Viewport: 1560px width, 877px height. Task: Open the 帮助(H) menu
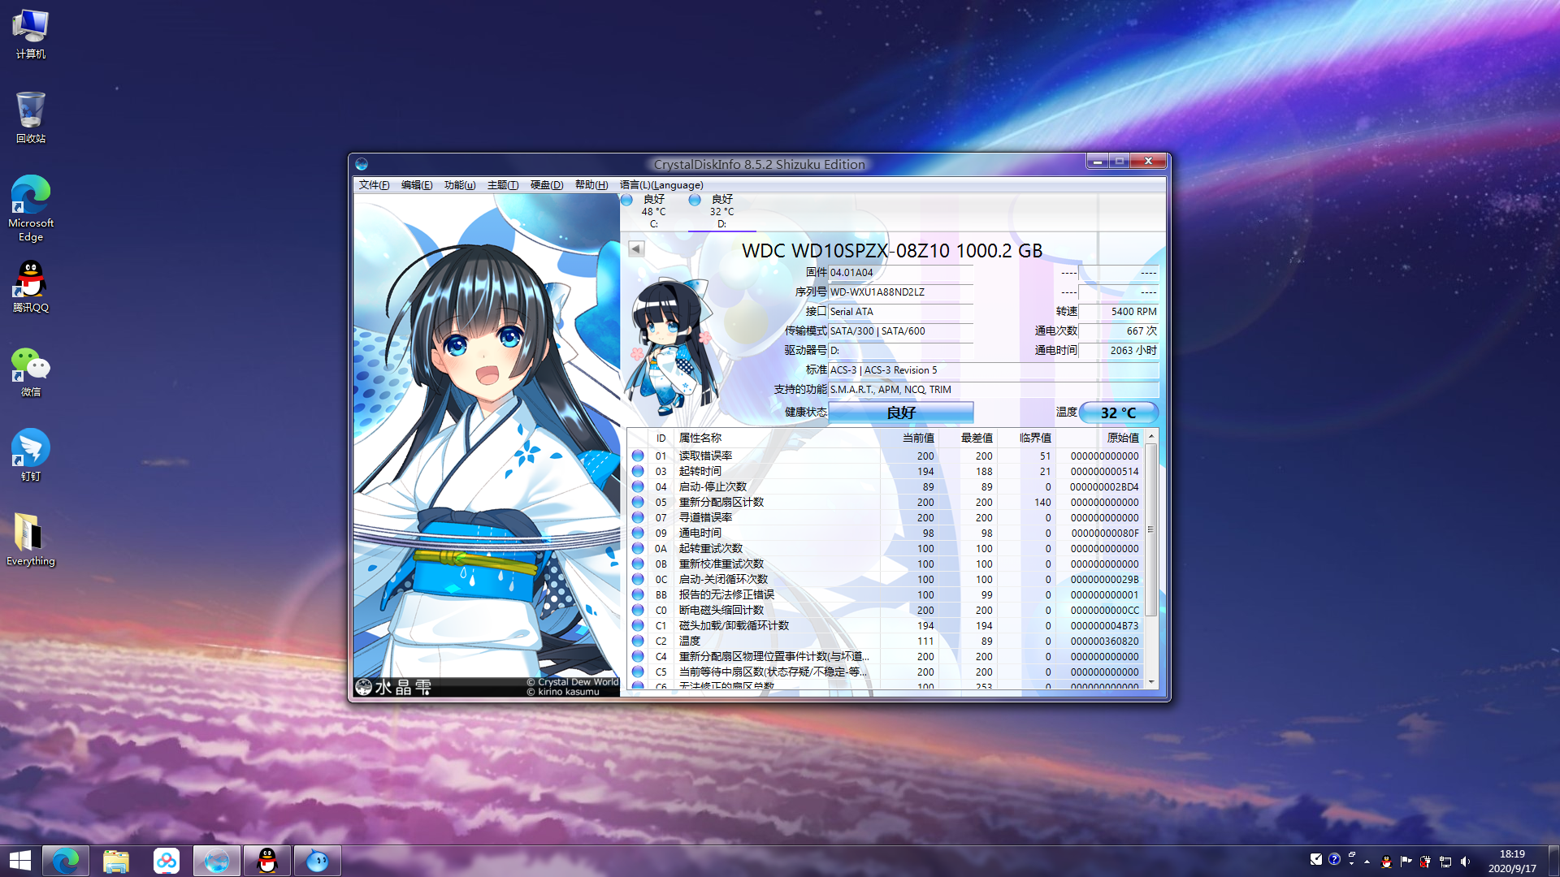591,185
